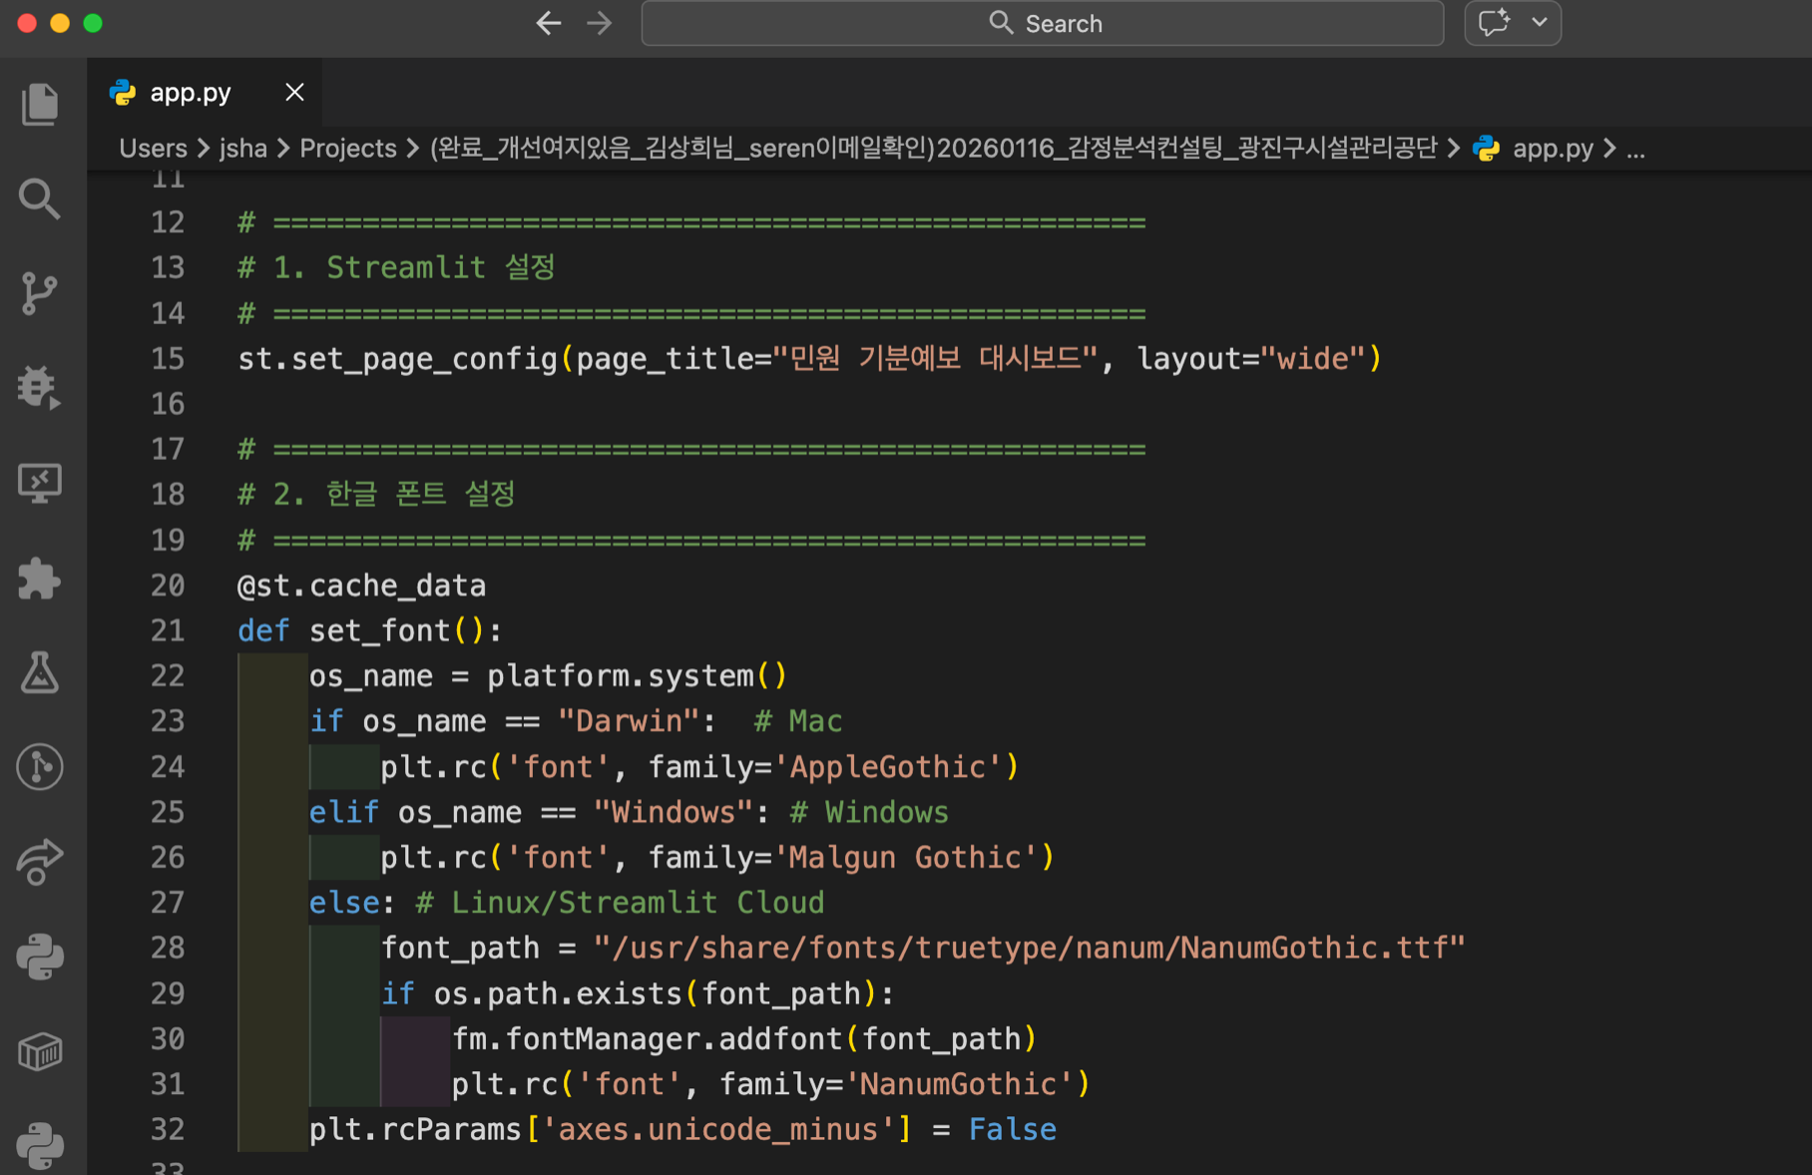Click on 'os.path.exists' in line 29
This screenshot has width=1812, height=1175.
pyautogui.click(x=558, y=993)
